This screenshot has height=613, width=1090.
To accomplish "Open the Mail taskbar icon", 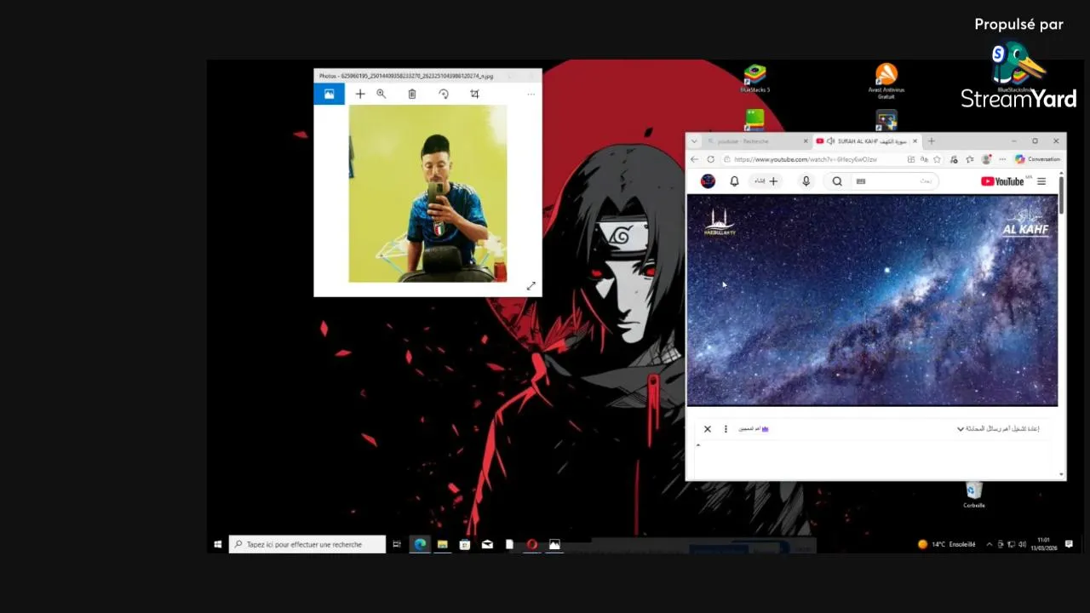I will point(487,544).
